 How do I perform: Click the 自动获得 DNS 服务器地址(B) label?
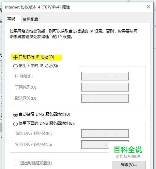pyautogui.click(x=44, y=114)
